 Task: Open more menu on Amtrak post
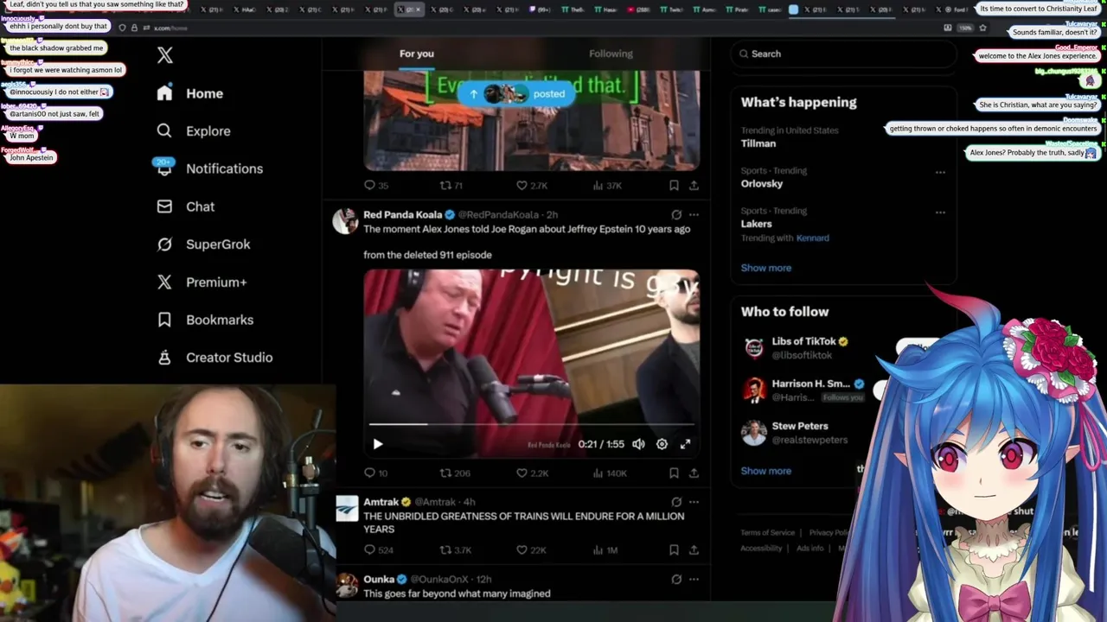click(694, 502)
